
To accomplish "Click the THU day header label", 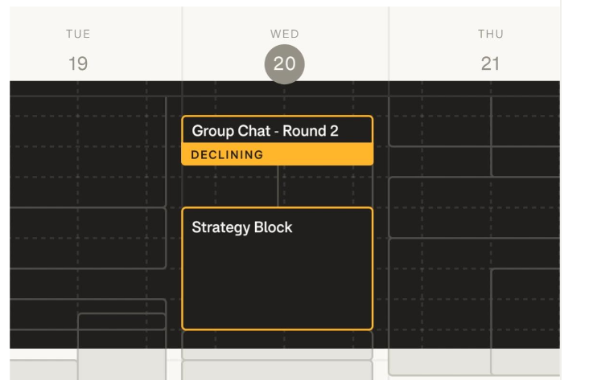I will click(490, 34).
